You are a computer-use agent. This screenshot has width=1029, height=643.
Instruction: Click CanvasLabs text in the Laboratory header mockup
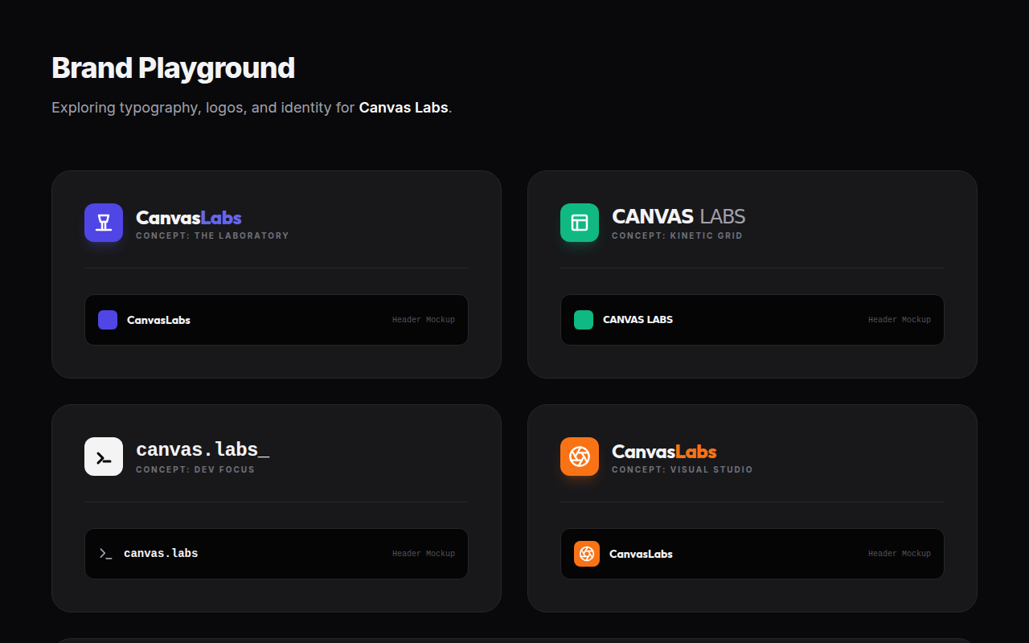158,320
